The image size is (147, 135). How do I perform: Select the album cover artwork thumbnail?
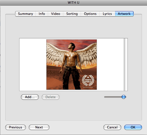(x=72, y=65)
